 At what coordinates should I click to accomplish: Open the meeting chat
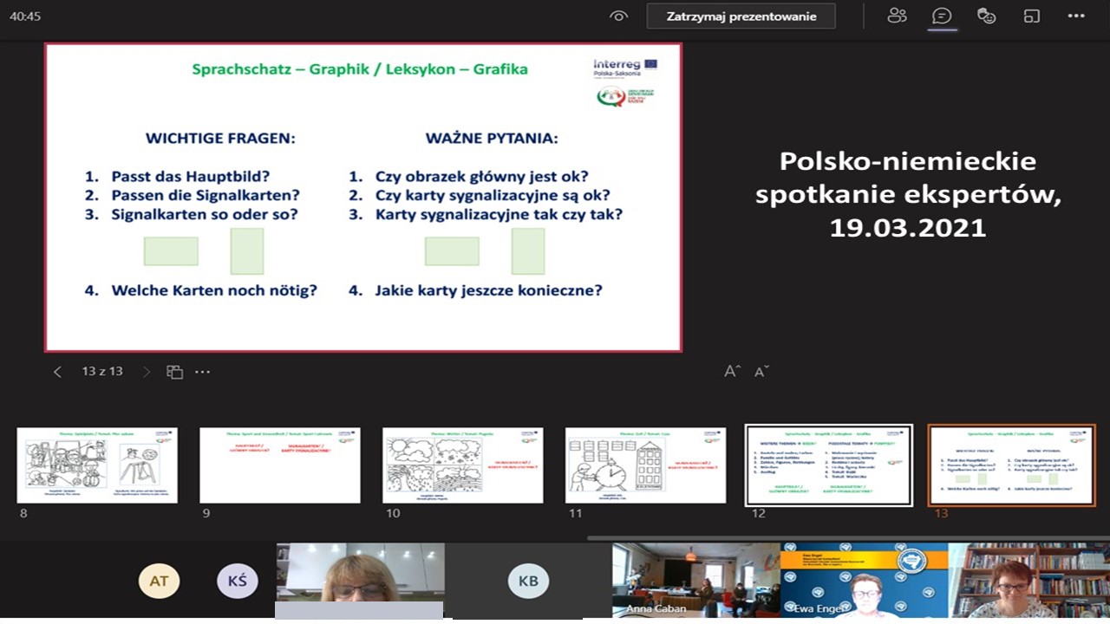(x=942, y=16)
